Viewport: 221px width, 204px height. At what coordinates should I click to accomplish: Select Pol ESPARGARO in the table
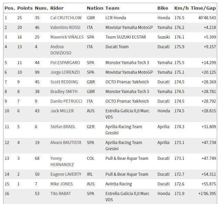pos(65,63)
